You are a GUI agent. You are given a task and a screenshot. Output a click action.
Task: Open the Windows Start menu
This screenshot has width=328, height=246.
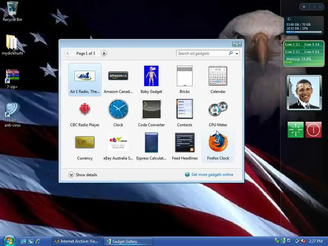click(9, 241)
